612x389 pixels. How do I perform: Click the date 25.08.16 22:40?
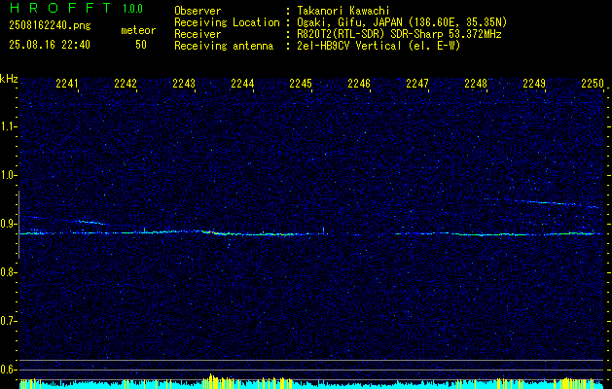[50, 45]
